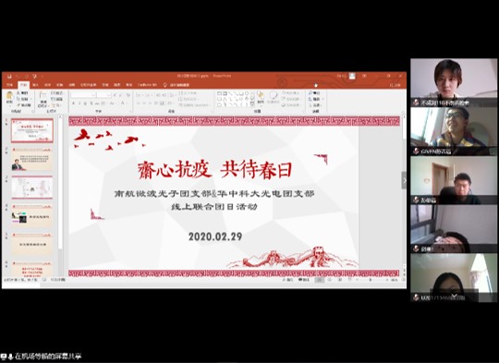The image size is (499, 363).
Task: Switch to the Slide Sorter view icon
Action: pyautogui.click(x=330, y=280)
